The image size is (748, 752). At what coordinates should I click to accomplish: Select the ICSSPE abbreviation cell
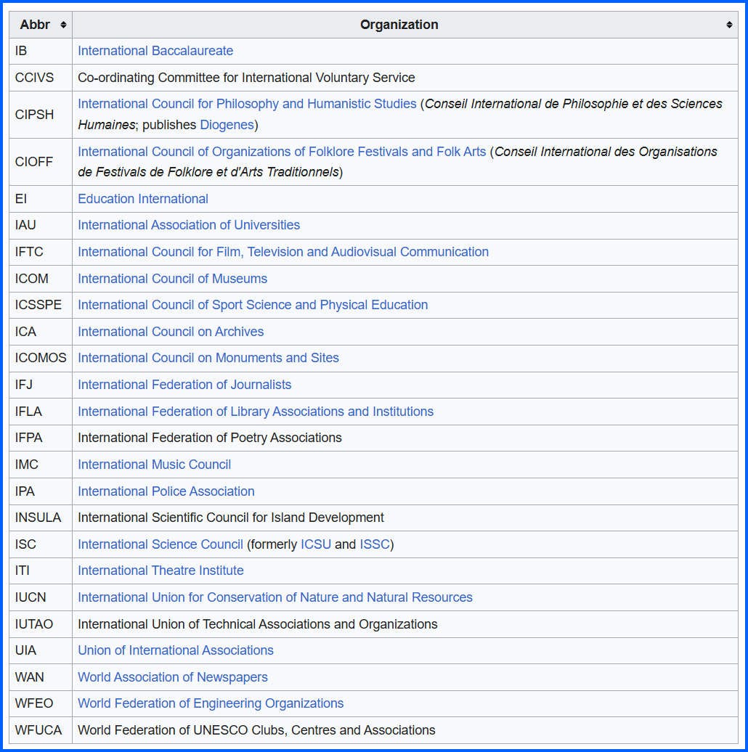coord(40,305)
